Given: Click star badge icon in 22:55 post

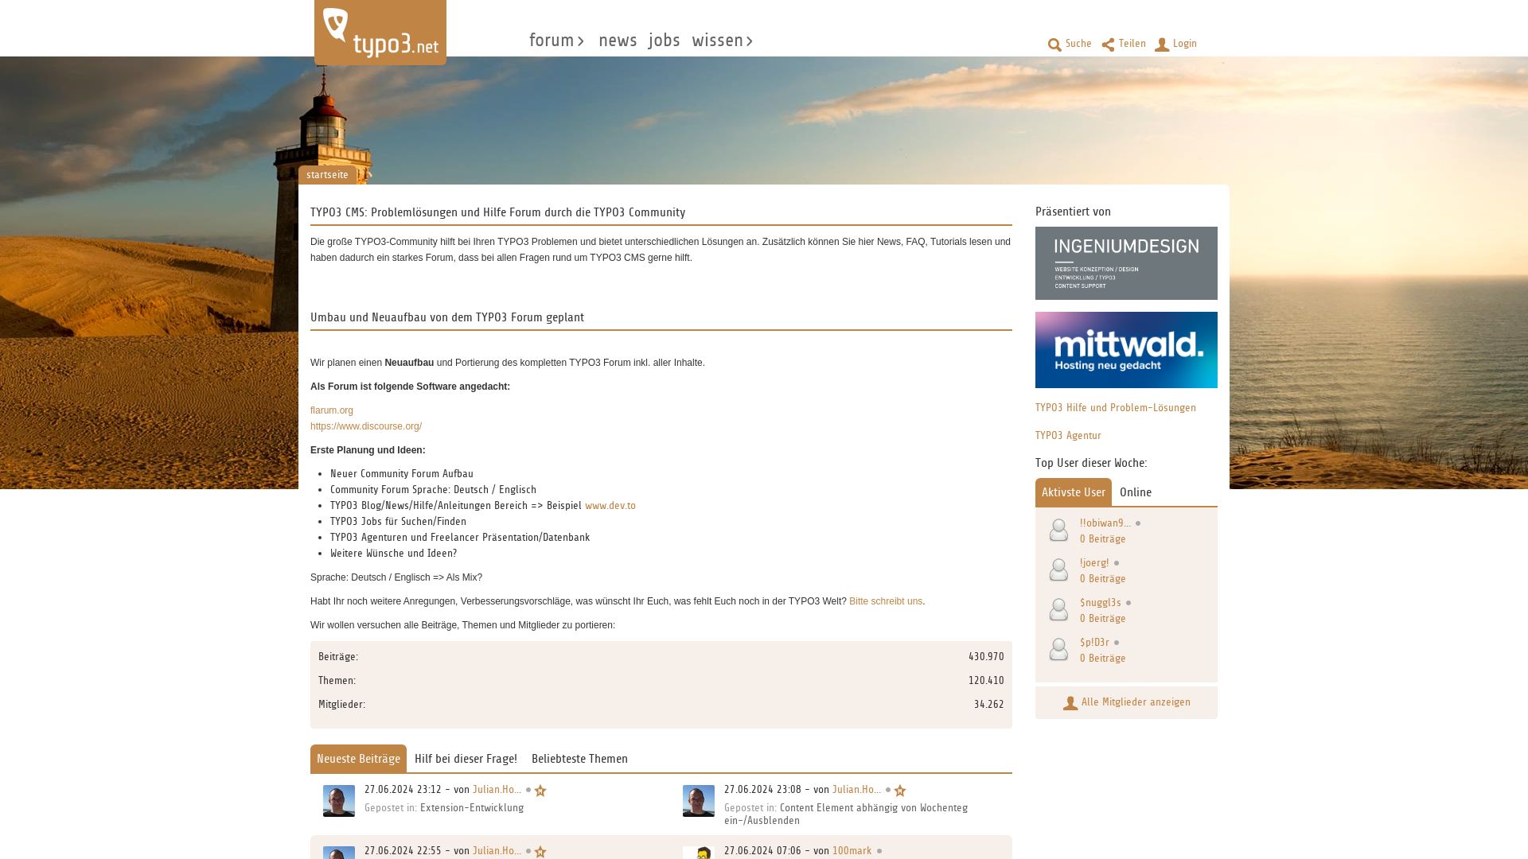Looking at the screenshot, I should click(x=540, y=852).
